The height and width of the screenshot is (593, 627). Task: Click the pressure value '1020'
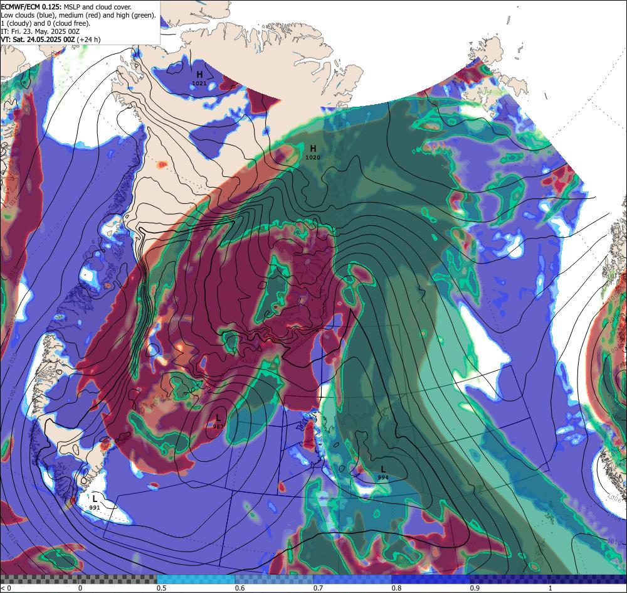313,158
